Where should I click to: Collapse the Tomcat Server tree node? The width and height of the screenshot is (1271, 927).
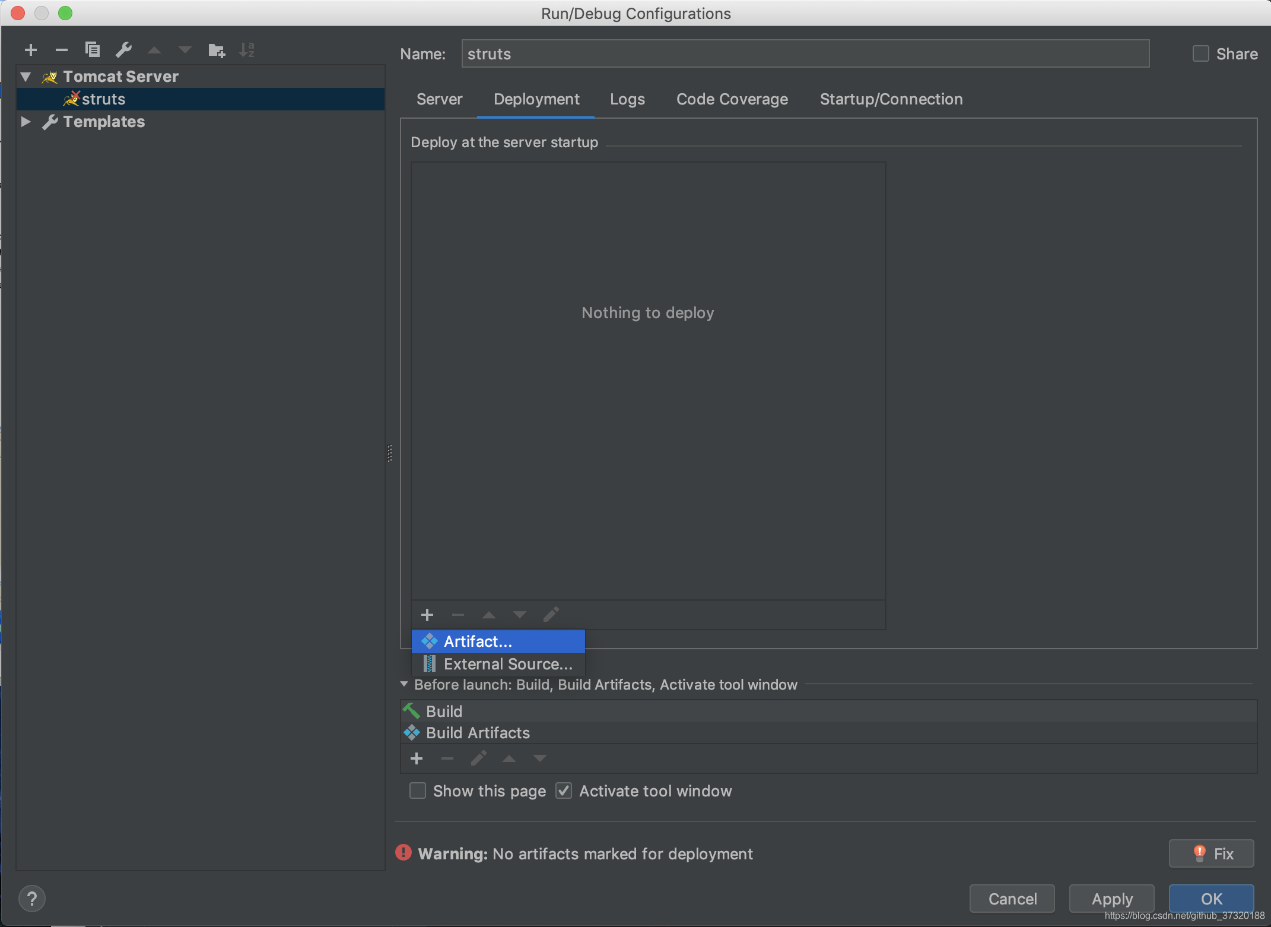[26, 77]
